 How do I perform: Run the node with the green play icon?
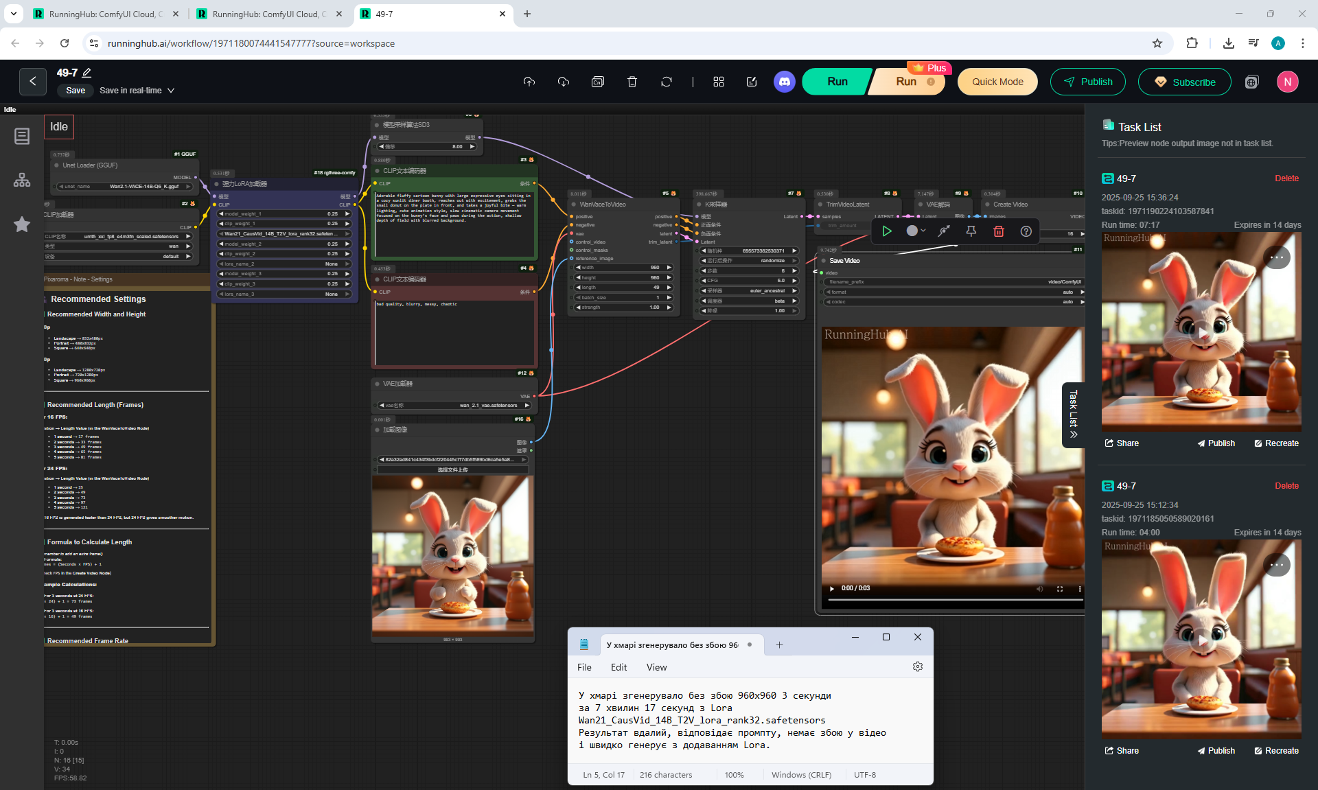(x=886, y=231)
